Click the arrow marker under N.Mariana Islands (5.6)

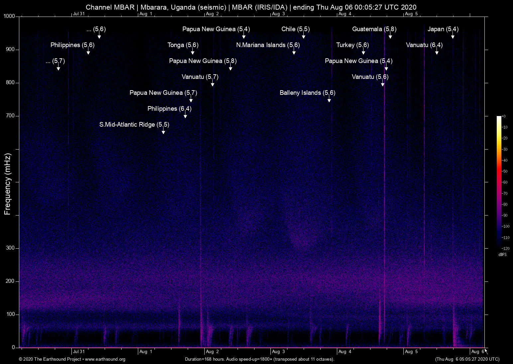(294, 51)
